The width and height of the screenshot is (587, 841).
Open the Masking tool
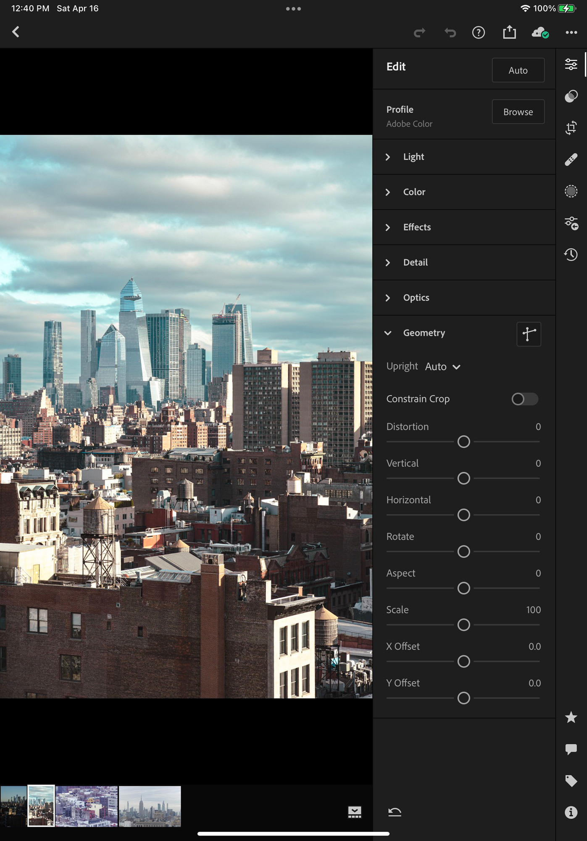[x=571, y=191]
